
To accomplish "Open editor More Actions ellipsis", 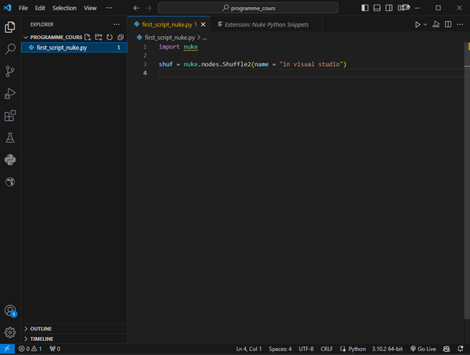I will (x=460, y=24).
